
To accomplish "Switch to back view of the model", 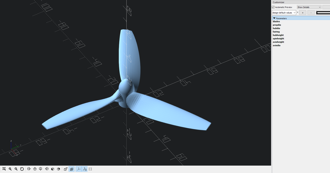I will 58,169.
